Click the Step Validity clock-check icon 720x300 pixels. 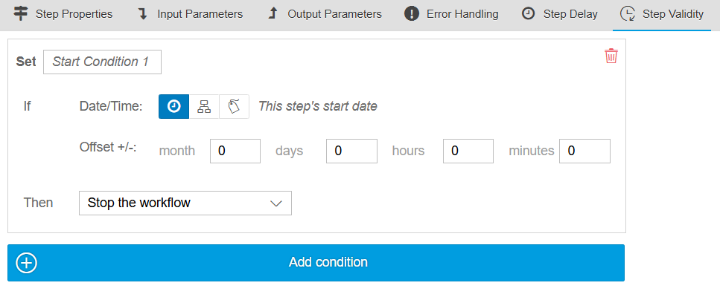628,13
